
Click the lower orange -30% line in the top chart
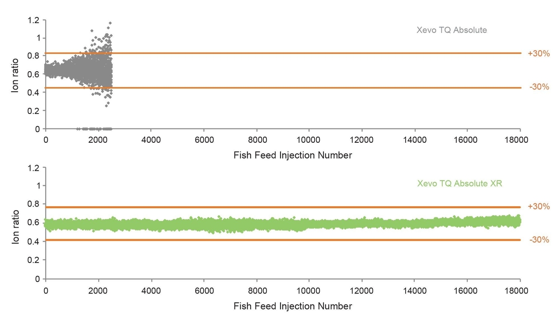pos(315,88)
